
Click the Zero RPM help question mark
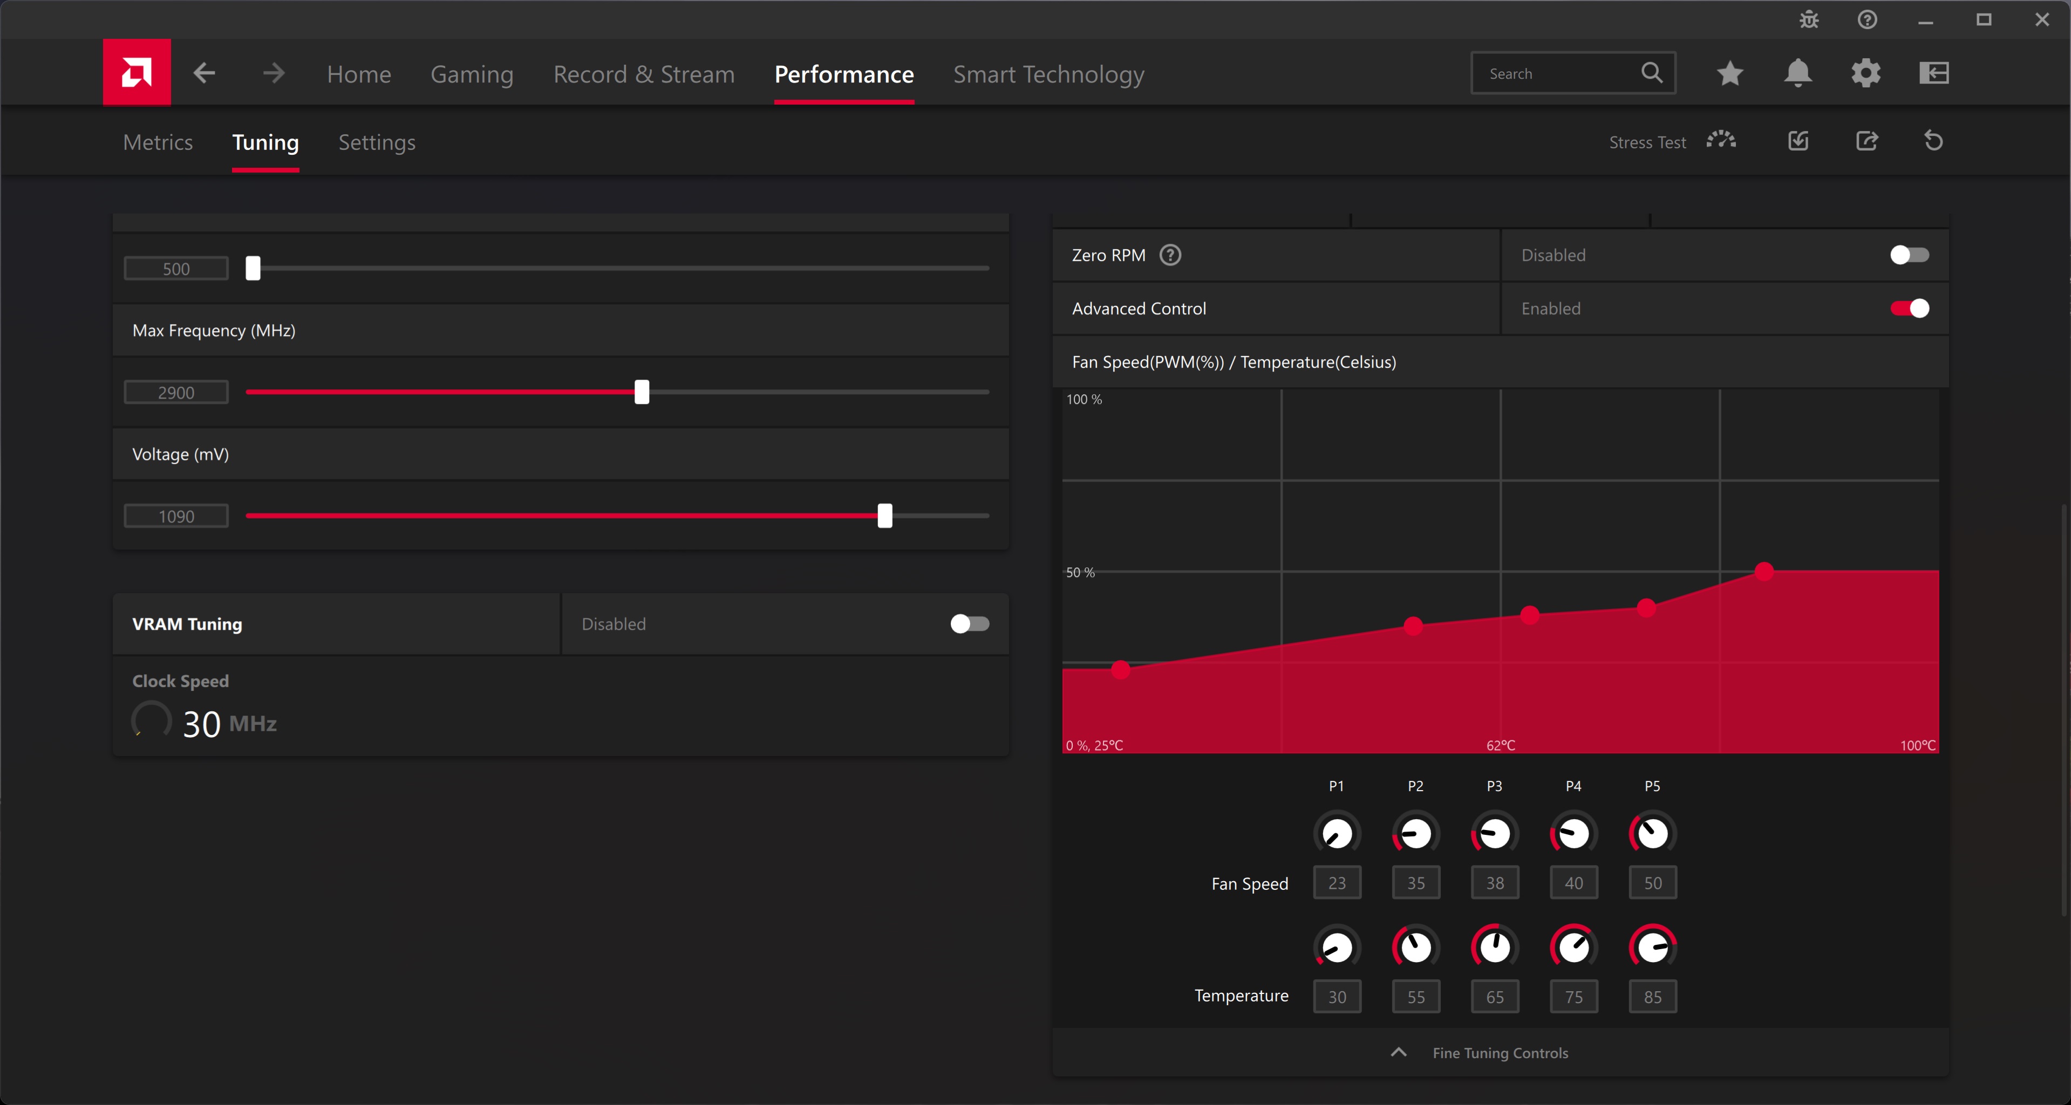(1170, 255)
